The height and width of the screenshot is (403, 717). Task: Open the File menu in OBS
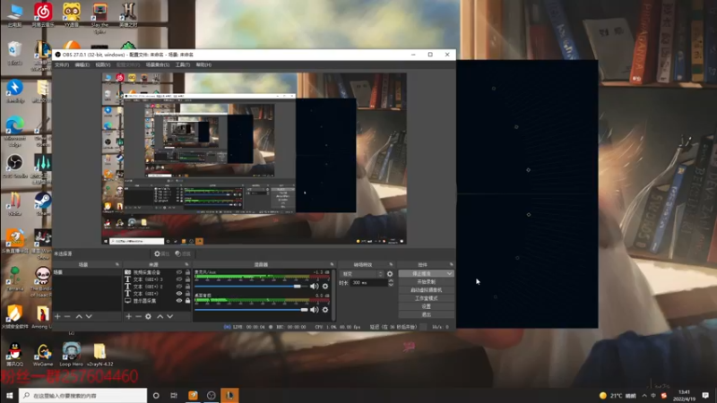point(62,64)
